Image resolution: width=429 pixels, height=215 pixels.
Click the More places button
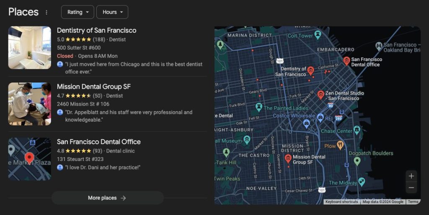coord(108,198)
